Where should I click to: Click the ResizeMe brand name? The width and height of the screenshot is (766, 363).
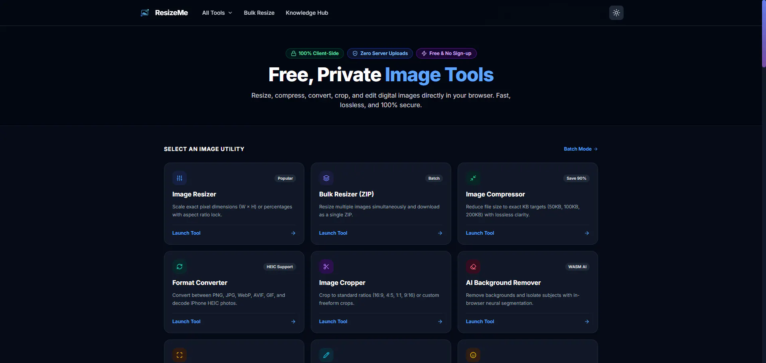(172, 13)
